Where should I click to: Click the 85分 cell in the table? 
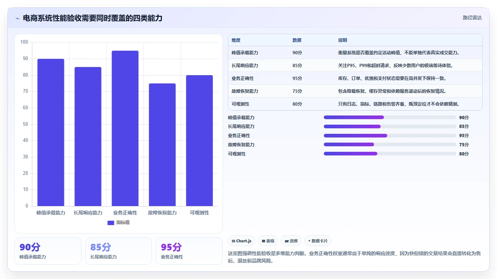(297, 65)
